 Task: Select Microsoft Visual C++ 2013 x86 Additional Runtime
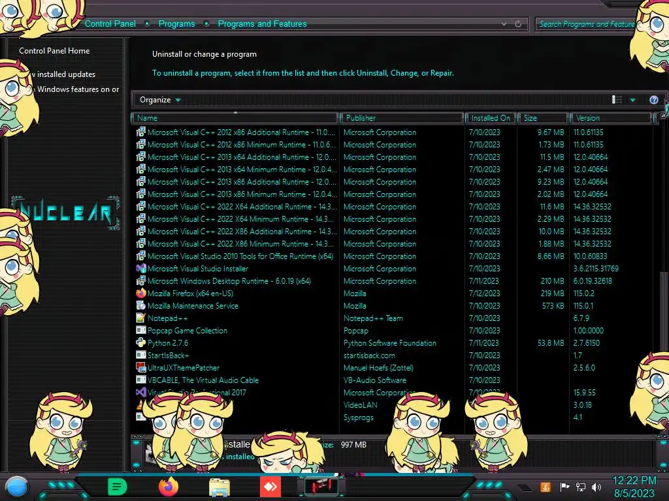(393, 181)
